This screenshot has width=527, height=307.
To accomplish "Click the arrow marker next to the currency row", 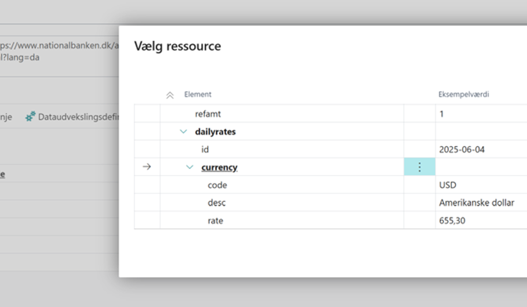I will point(147,167).
